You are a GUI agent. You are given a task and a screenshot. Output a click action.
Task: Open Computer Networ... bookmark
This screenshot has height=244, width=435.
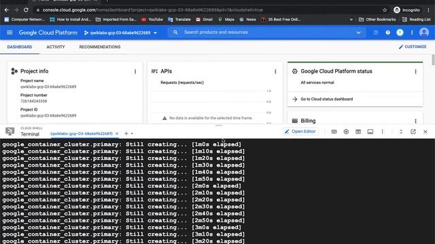click(24, 20)
